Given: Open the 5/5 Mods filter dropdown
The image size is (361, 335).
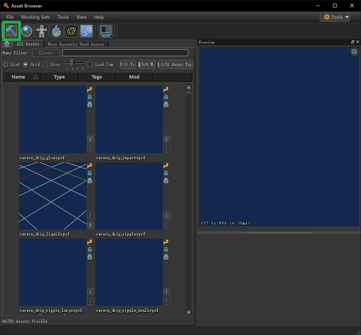Looking at the screenshot, I should (147, 64).
